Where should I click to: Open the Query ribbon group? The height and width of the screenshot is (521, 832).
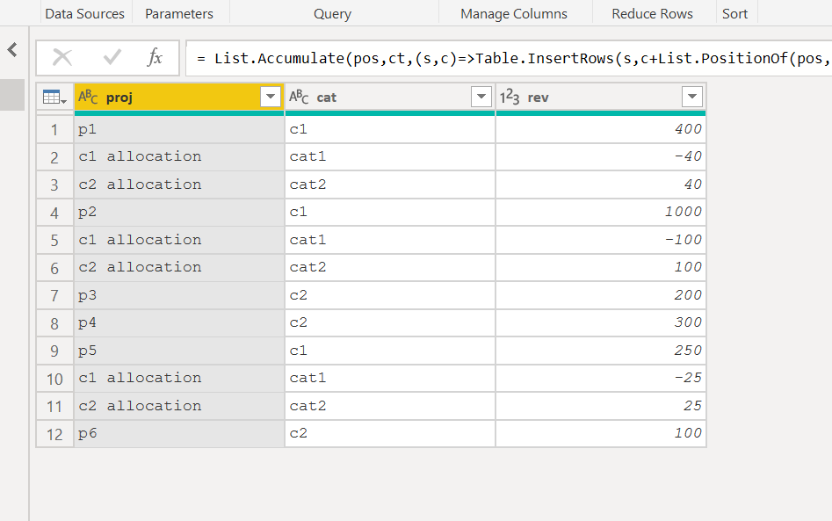[333, 14]
